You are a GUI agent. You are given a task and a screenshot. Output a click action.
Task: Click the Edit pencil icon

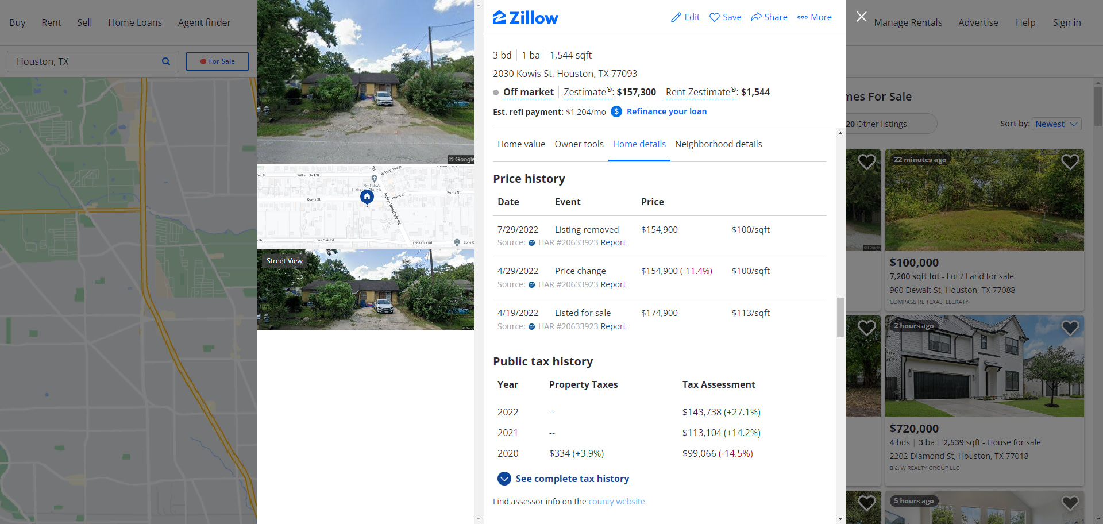pyautogui.click(x=676, y=17)
